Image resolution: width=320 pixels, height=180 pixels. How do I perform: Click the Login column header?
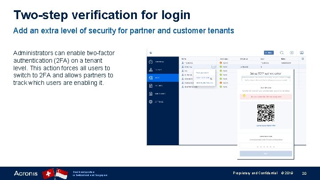pyautogui.click(x=263, y=59)
